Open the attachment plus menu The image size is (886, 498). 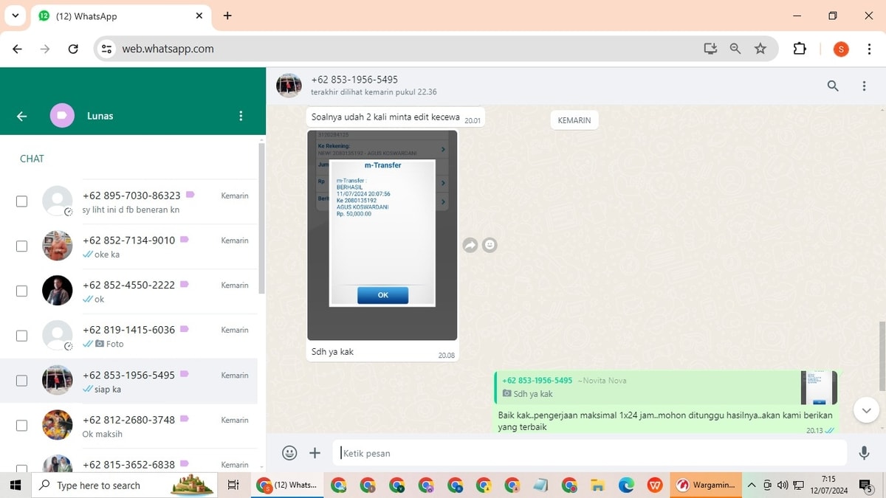click(x=315, y=453)
